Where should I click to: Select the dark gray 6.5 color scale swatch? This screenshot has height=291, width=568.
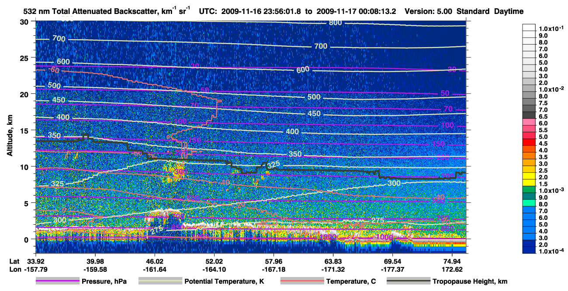tap(529, 115)
